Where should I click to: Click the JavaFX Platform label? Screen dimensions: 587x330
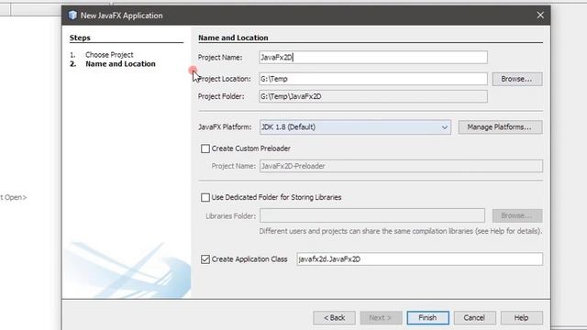pyautogui.click(x=225, y=127)
